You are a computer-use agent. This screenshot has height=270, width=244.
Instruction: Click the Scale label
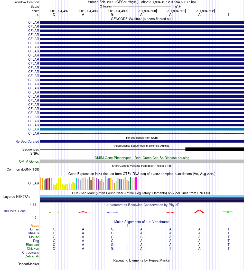(x=35, y=6)
